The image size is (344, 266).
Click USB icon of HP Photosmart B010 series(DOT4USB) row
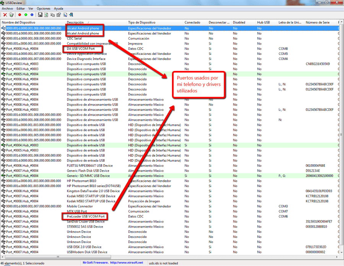[3, 186]
